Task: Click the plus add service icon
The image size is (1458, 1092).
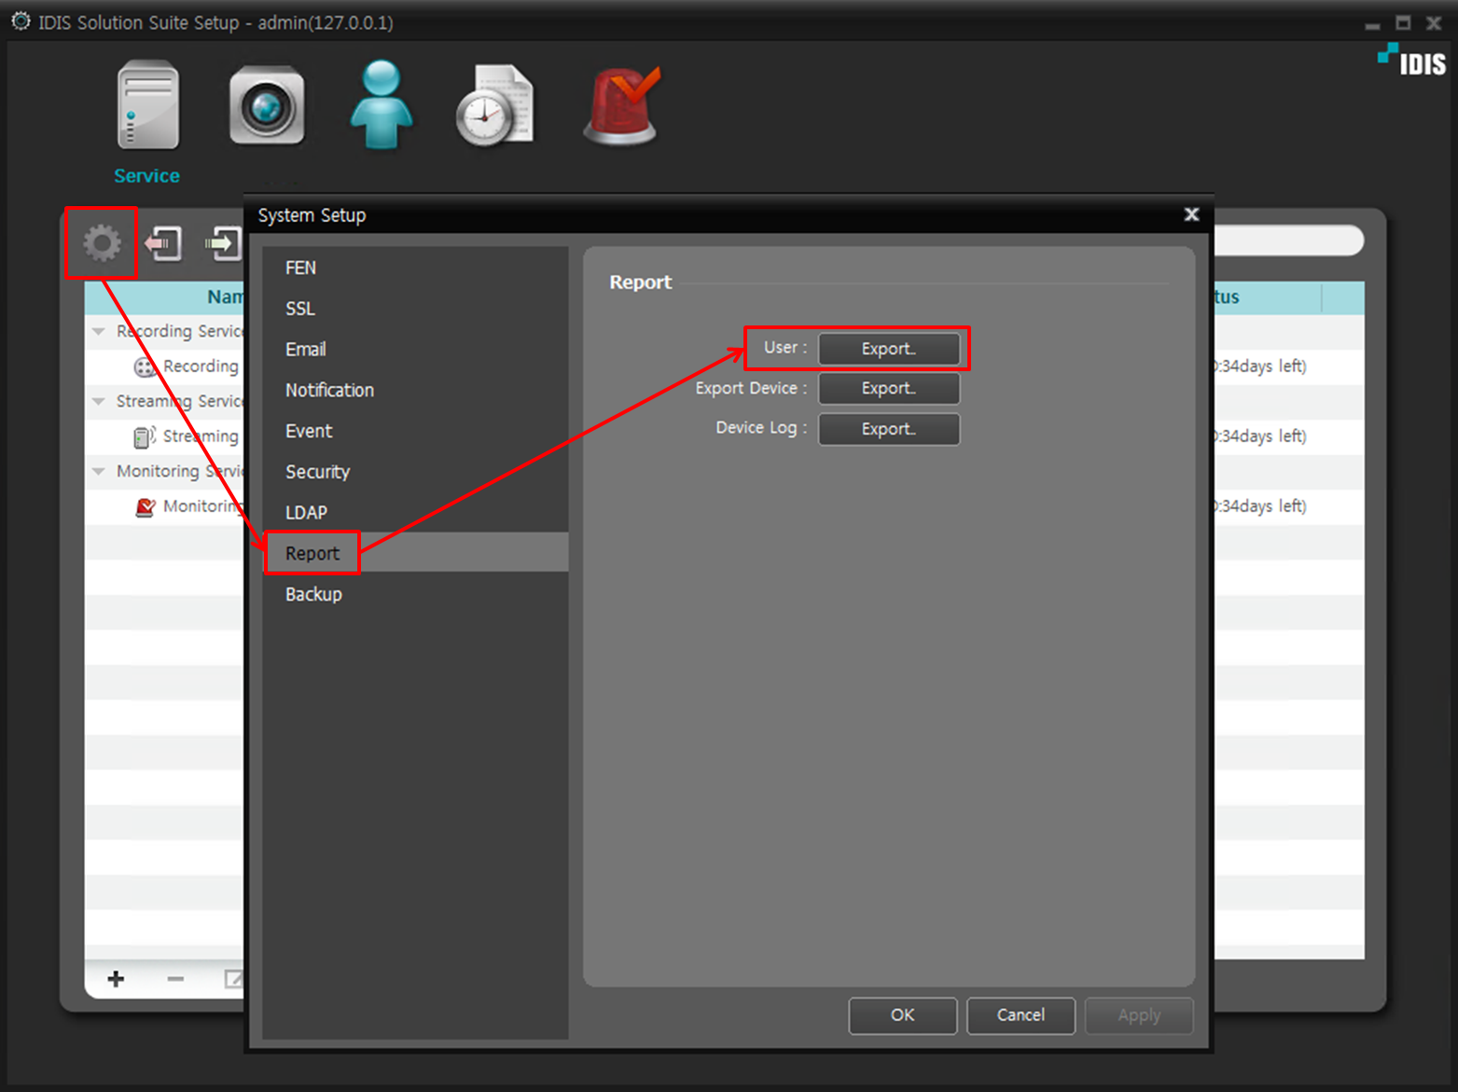Action: tap(116, 978)
